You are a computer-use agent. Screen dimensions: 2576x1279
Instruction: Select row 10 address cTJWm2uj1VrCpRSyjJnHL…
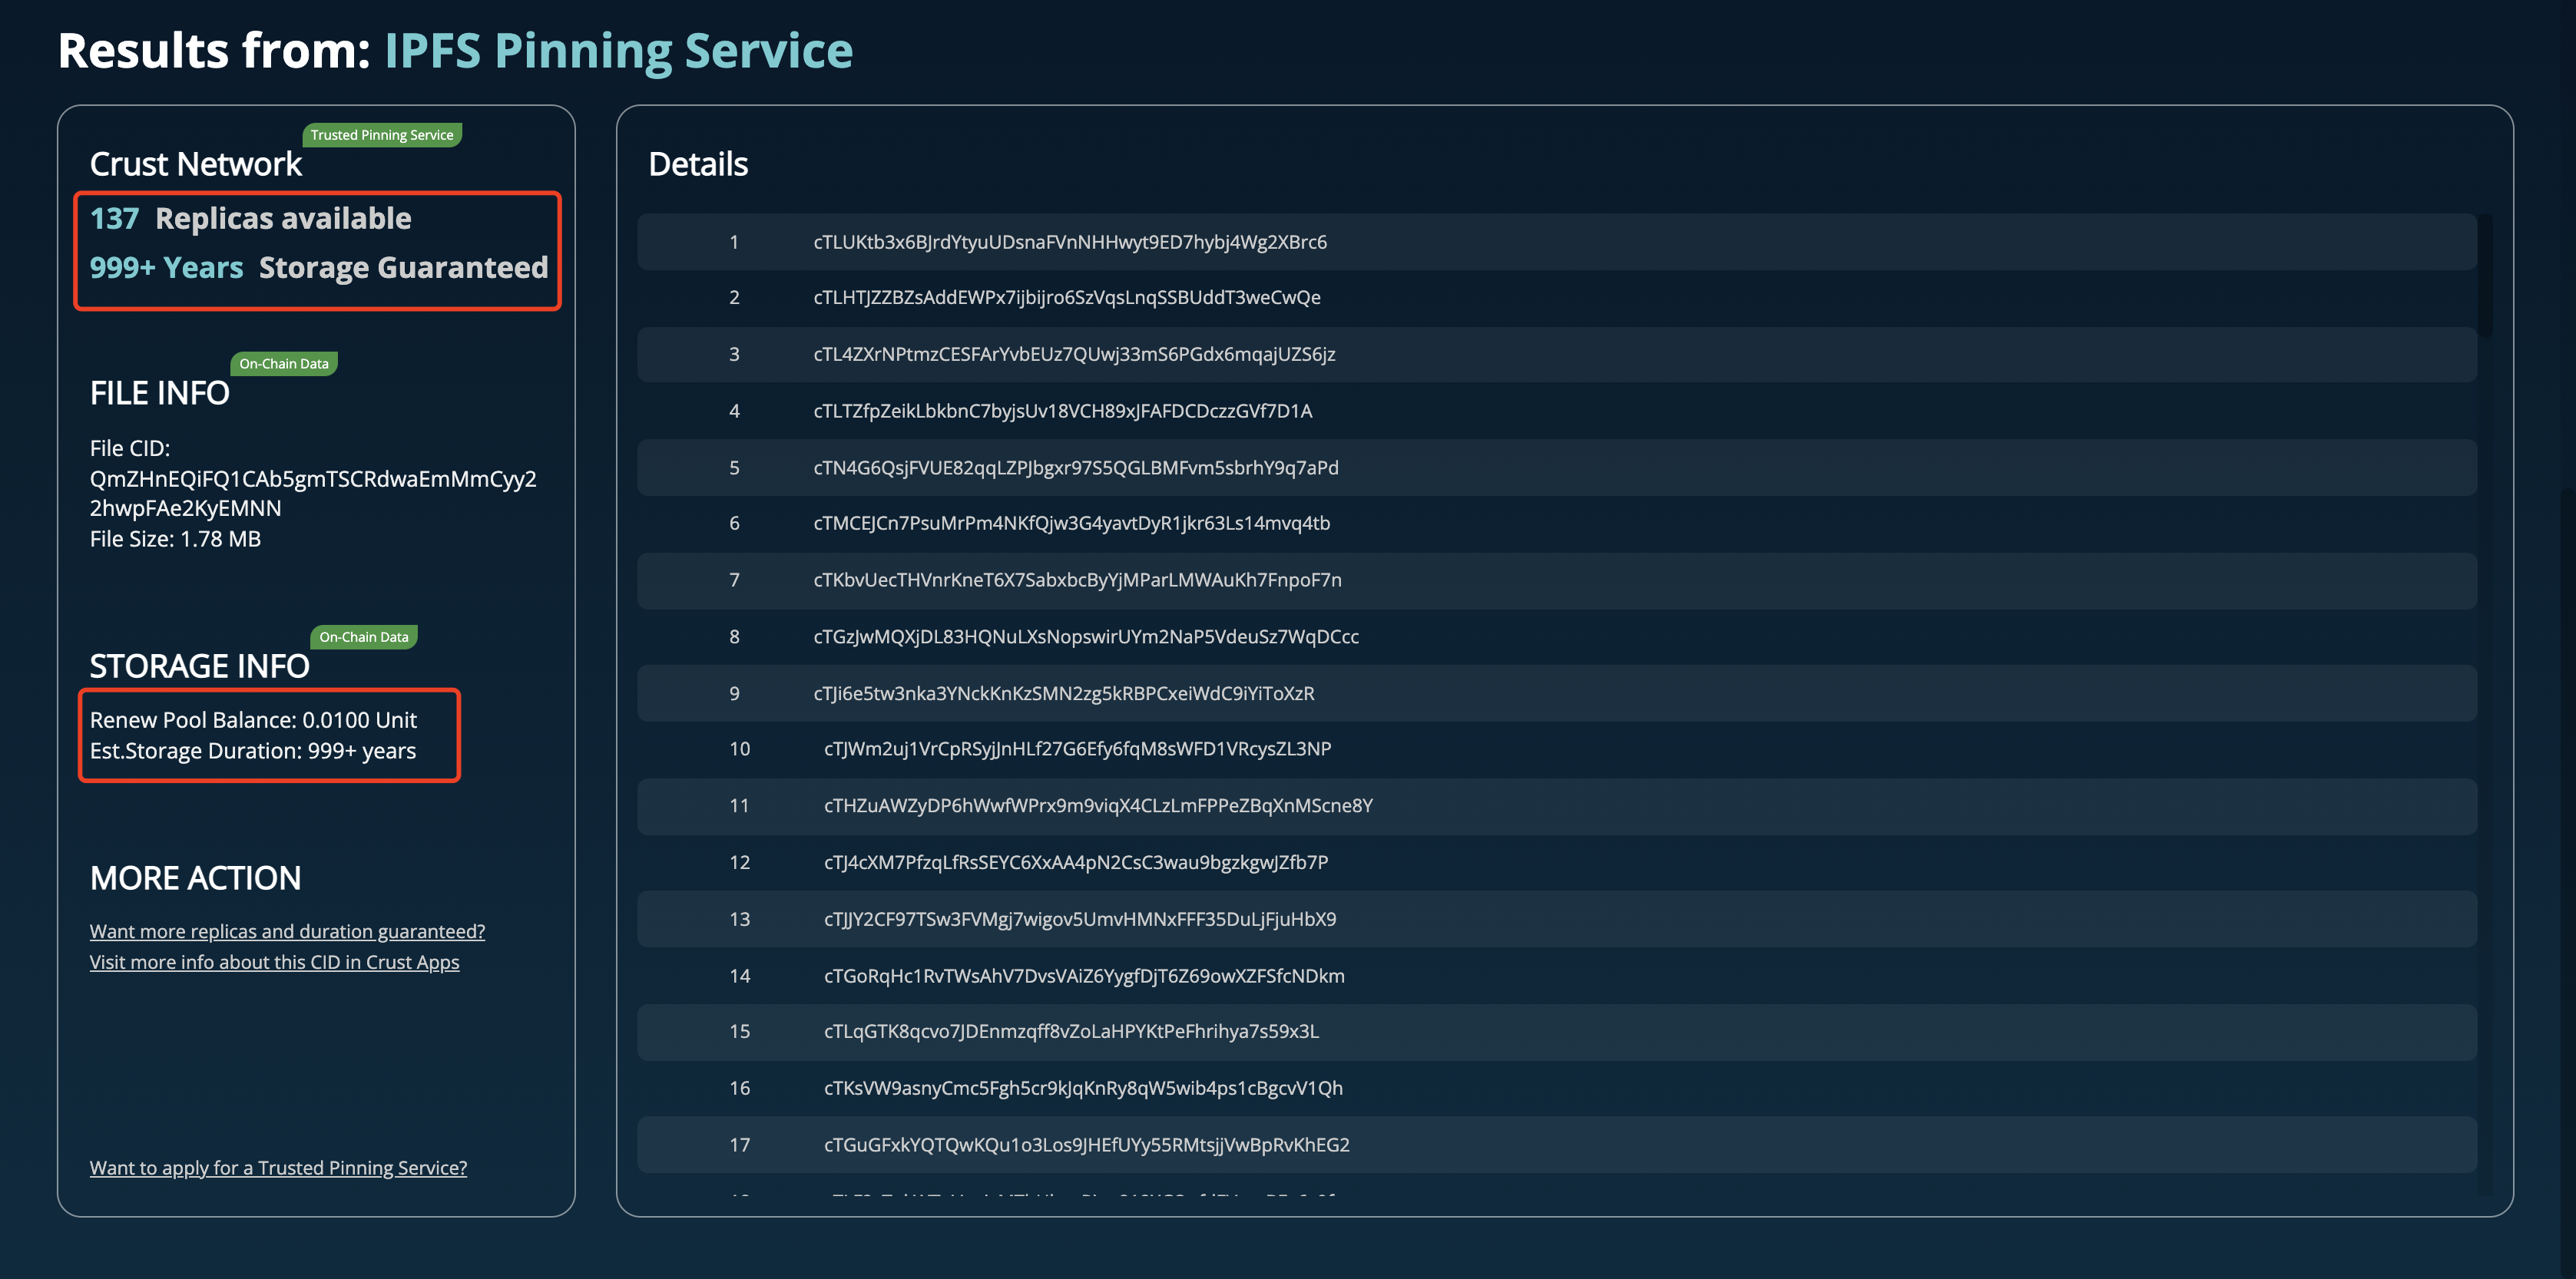tap(1078, 749)
